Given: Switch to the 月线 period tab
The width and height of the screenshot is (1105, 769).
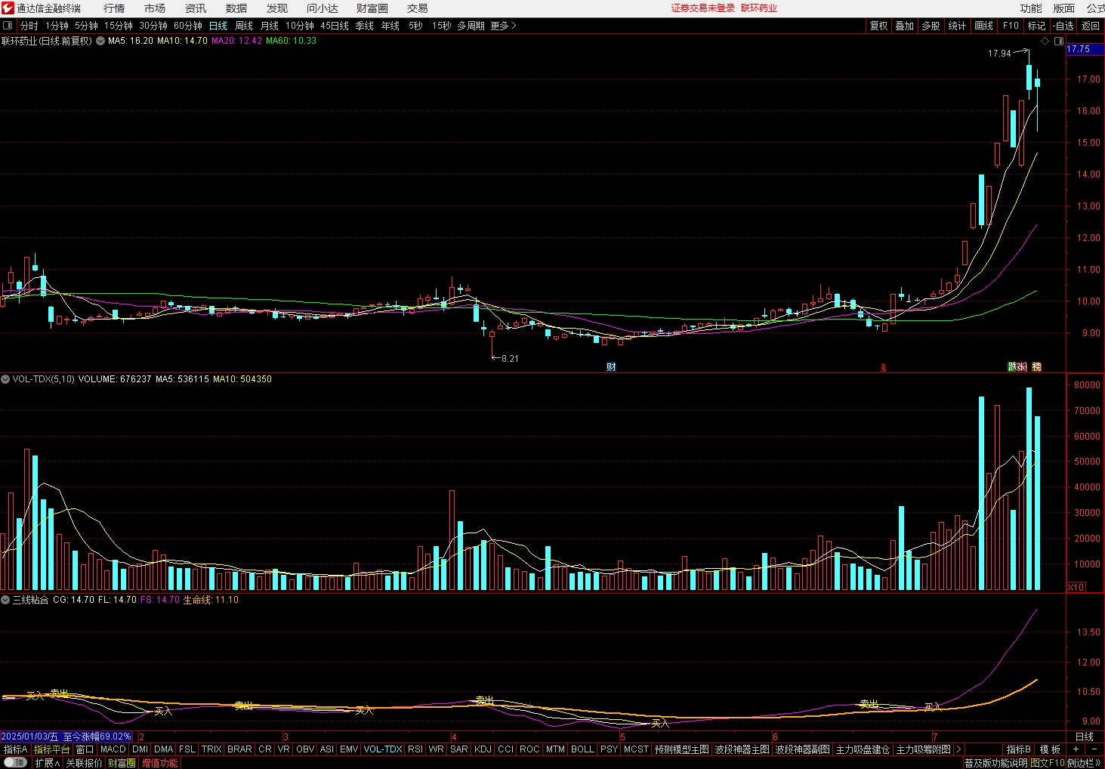Looking at the screenshot, I should pos(270,26).
